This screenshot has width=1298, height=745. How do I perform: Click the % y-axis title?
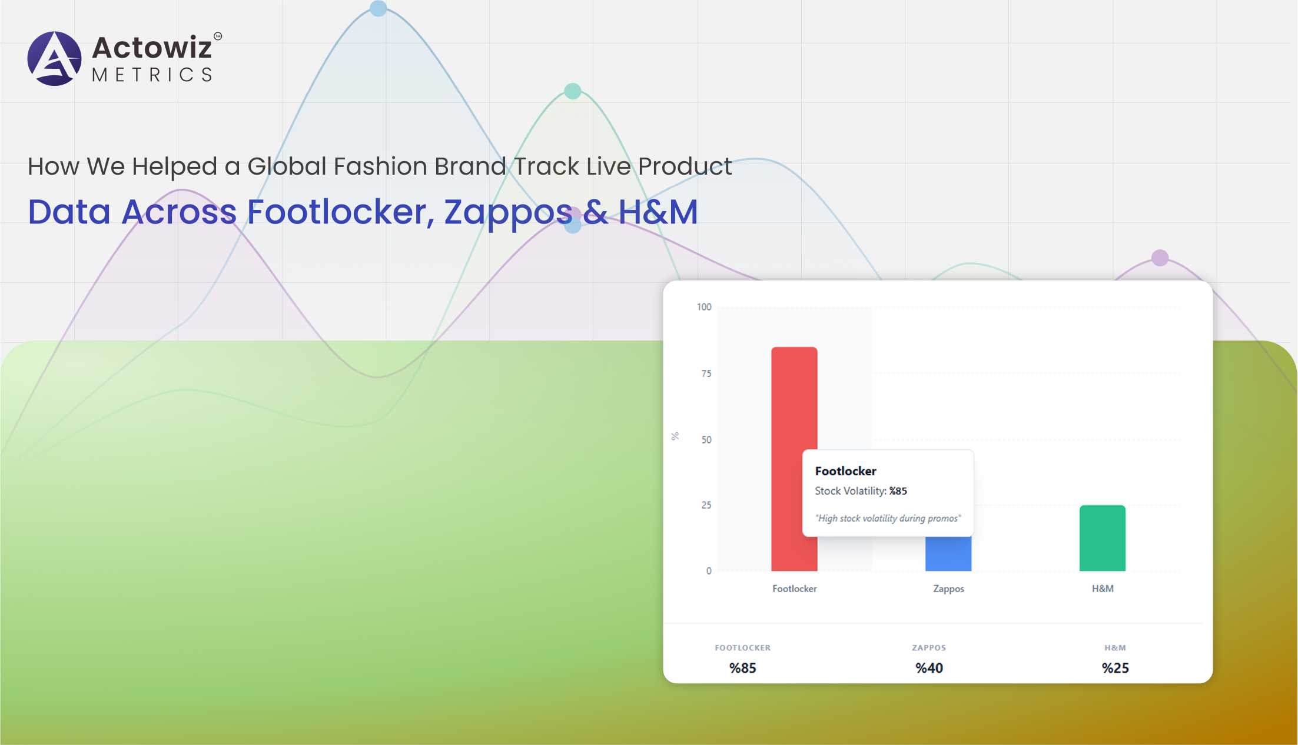pyautogui.click(x=675, y=436)
